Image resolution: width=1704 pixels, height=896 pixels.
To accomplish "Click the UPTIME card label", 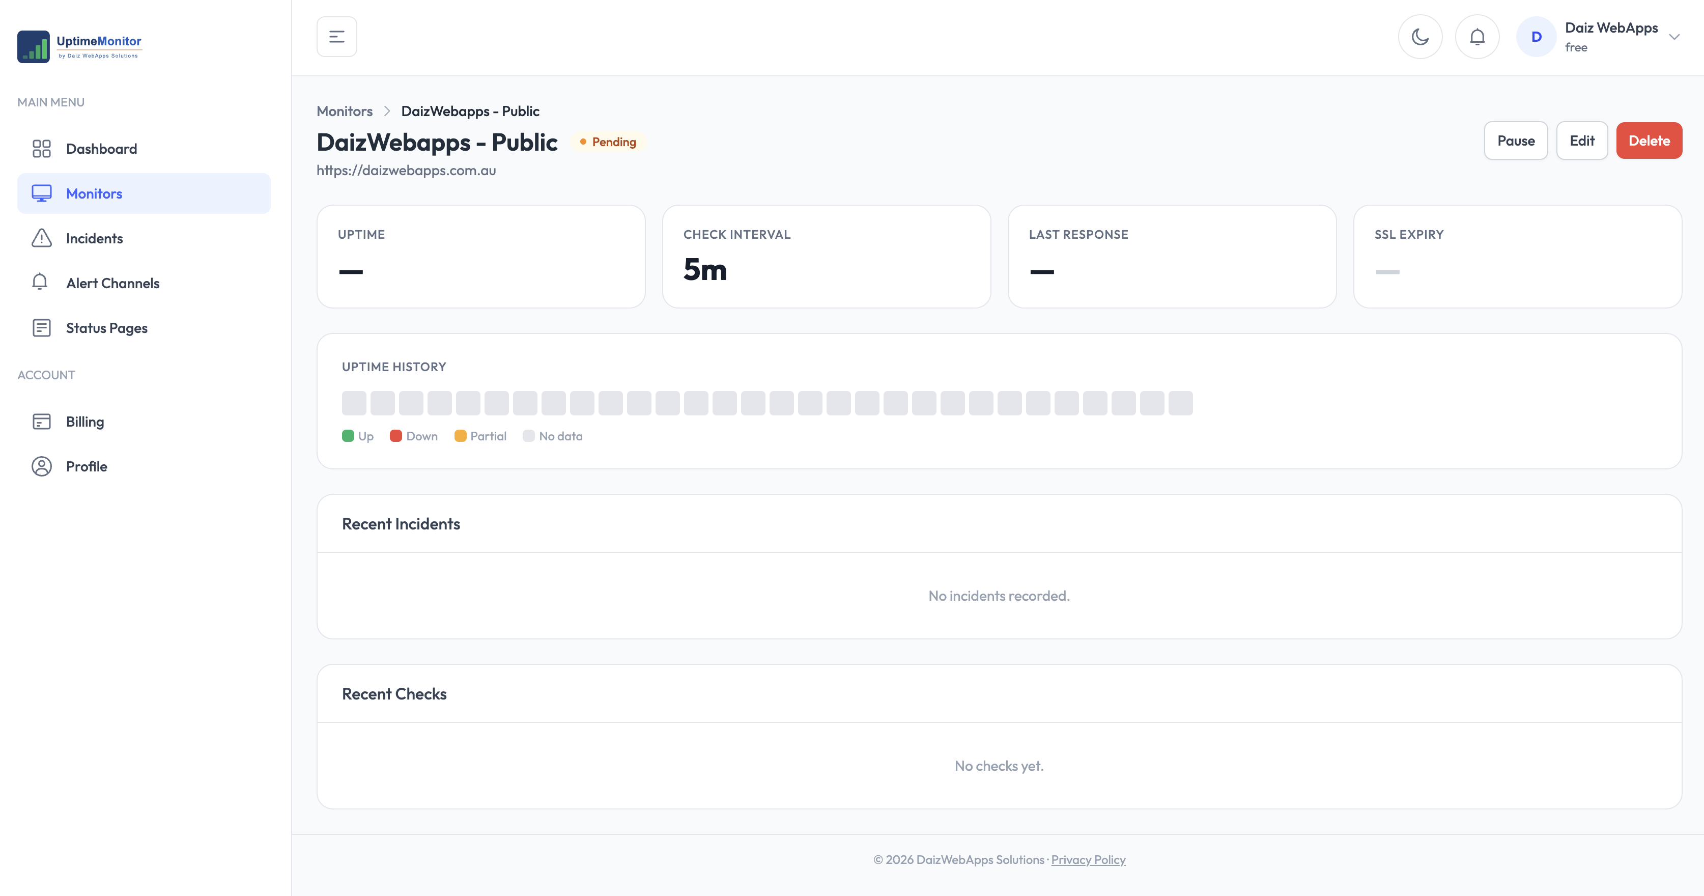I will [361, 234].
